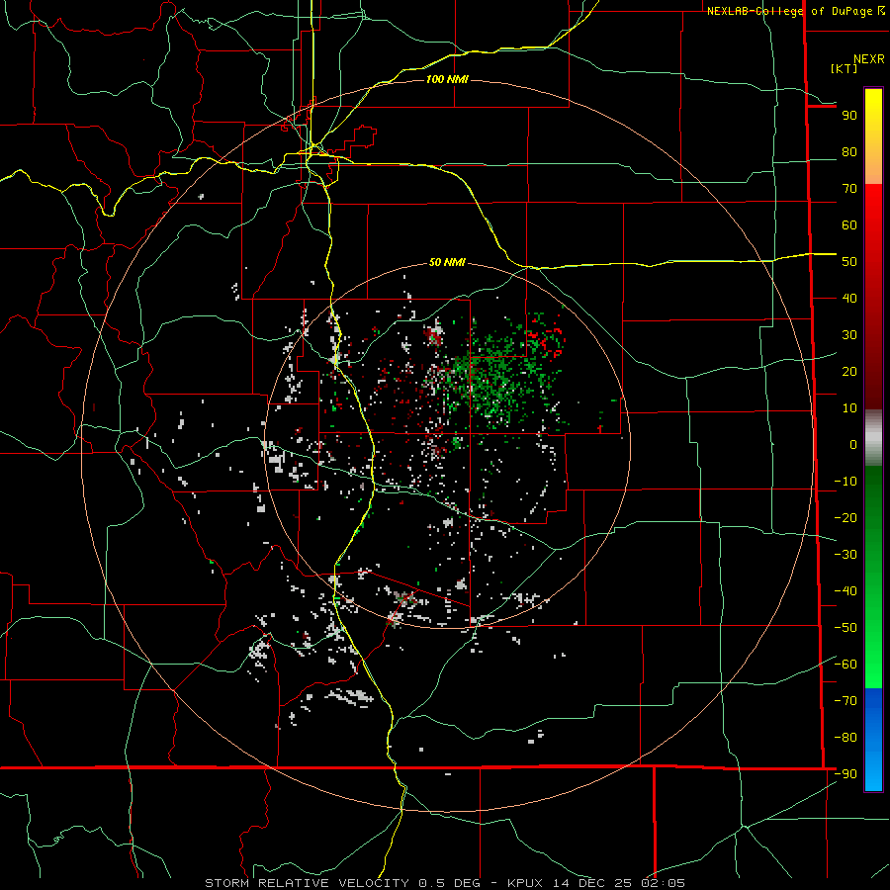Select the 10 value on velocity scale
Screen dimensions: 890x890
click(x=849, y=408)
